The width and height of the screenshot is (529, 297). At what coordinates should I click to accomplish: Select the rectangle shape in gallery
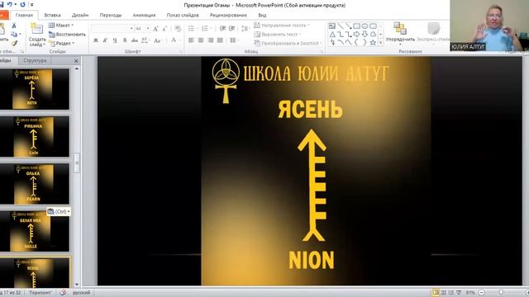(356, 26)
